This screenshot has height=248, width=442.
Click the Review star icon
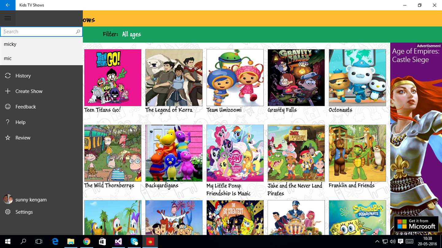coord(8,137)
